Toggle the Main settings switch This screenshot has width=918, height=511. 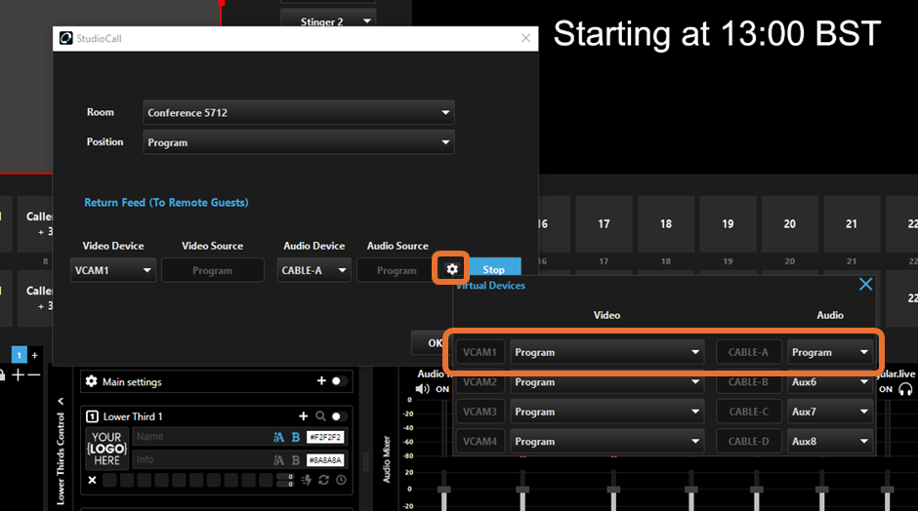(339, 381)
